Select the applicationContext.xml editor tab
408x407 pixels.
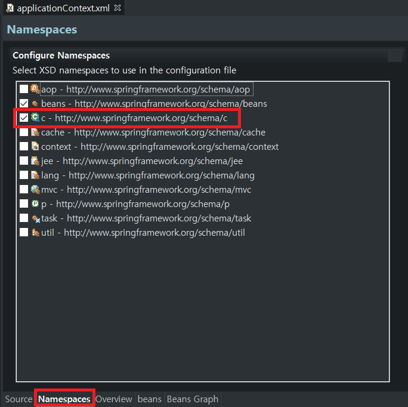(x=63, y=8)
